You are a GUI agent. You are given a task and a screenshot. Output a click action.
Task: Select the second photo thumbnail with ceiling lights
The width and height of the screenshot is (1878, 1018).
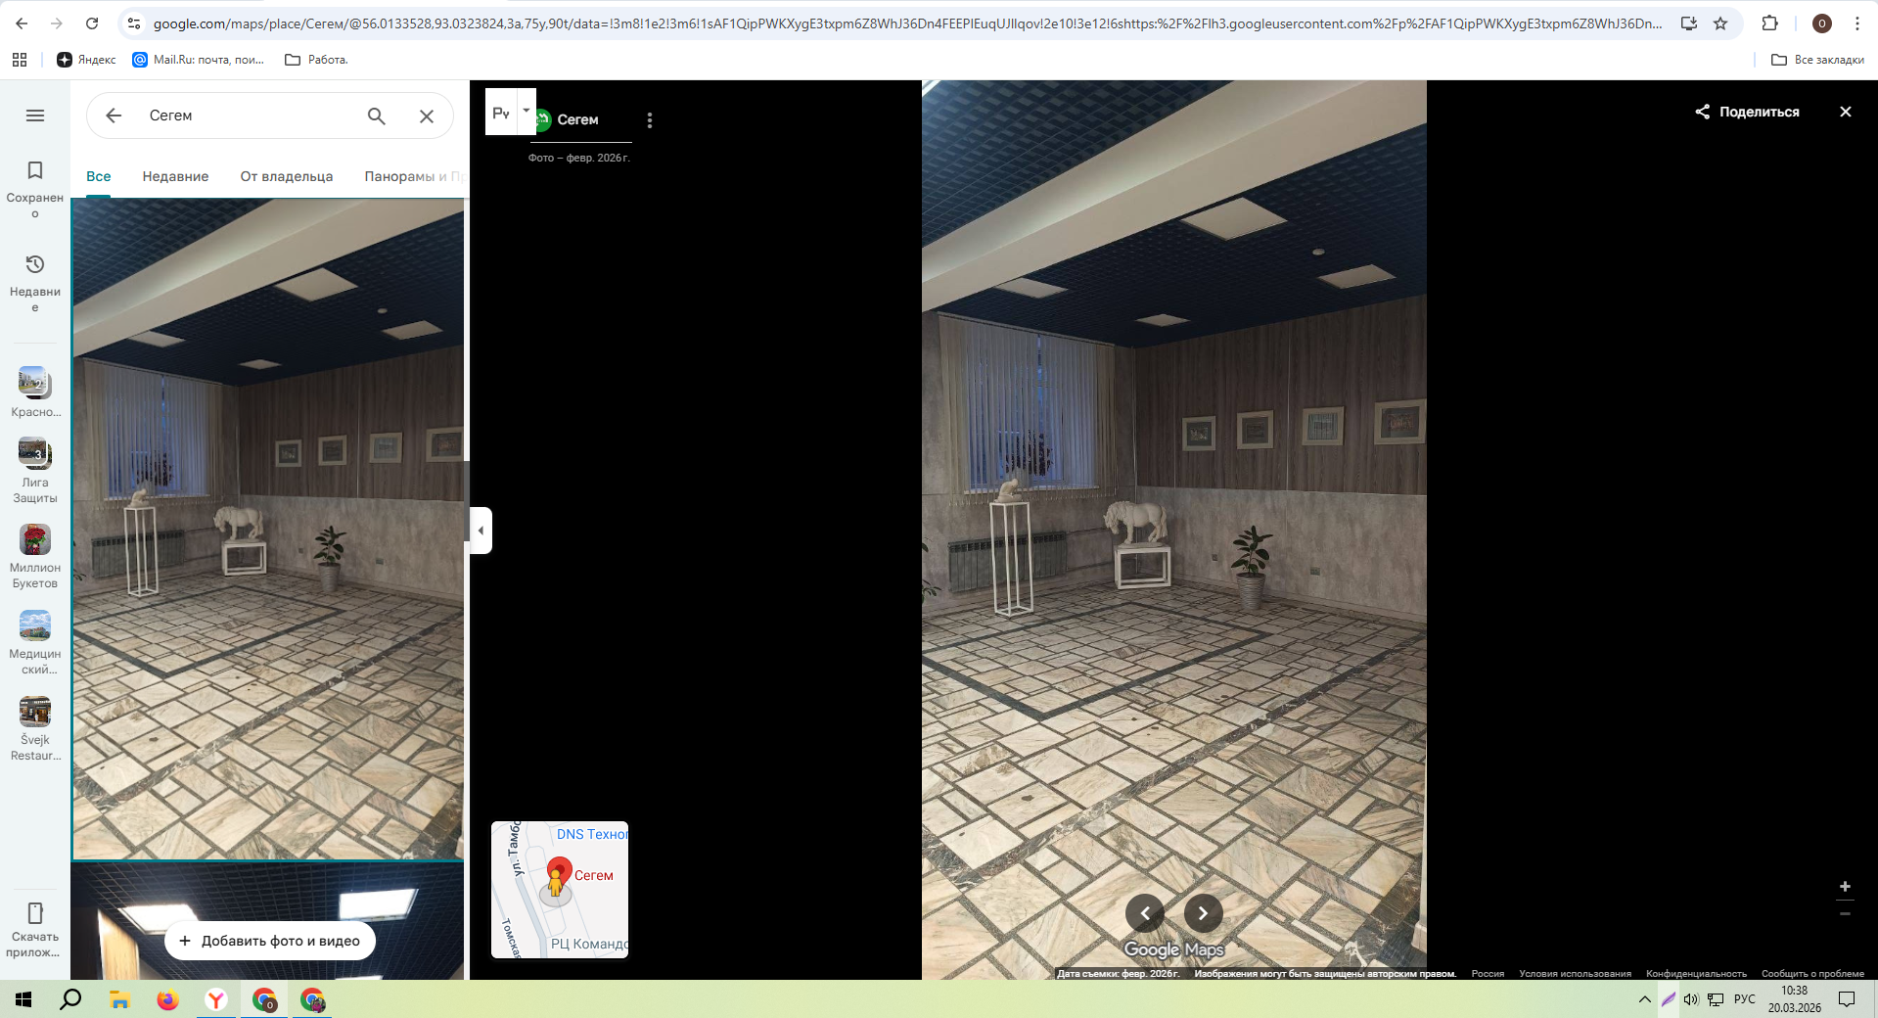pyautogui.click(x=268, y=921)
